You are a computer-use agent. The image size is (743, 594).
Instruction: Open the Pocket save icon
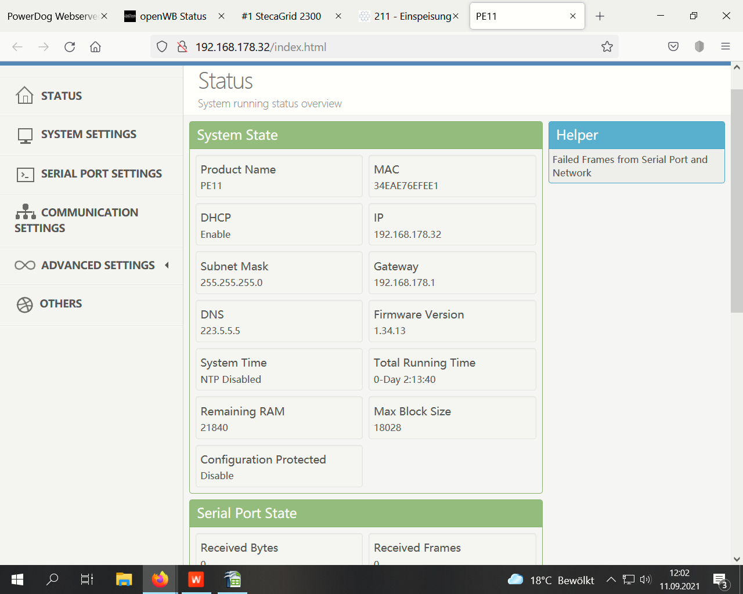(673, 47)
